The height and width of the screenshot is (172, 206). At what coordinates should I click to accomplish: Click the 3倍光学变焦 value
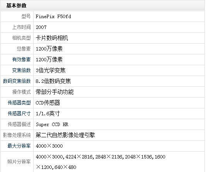(x=51, y=70)
